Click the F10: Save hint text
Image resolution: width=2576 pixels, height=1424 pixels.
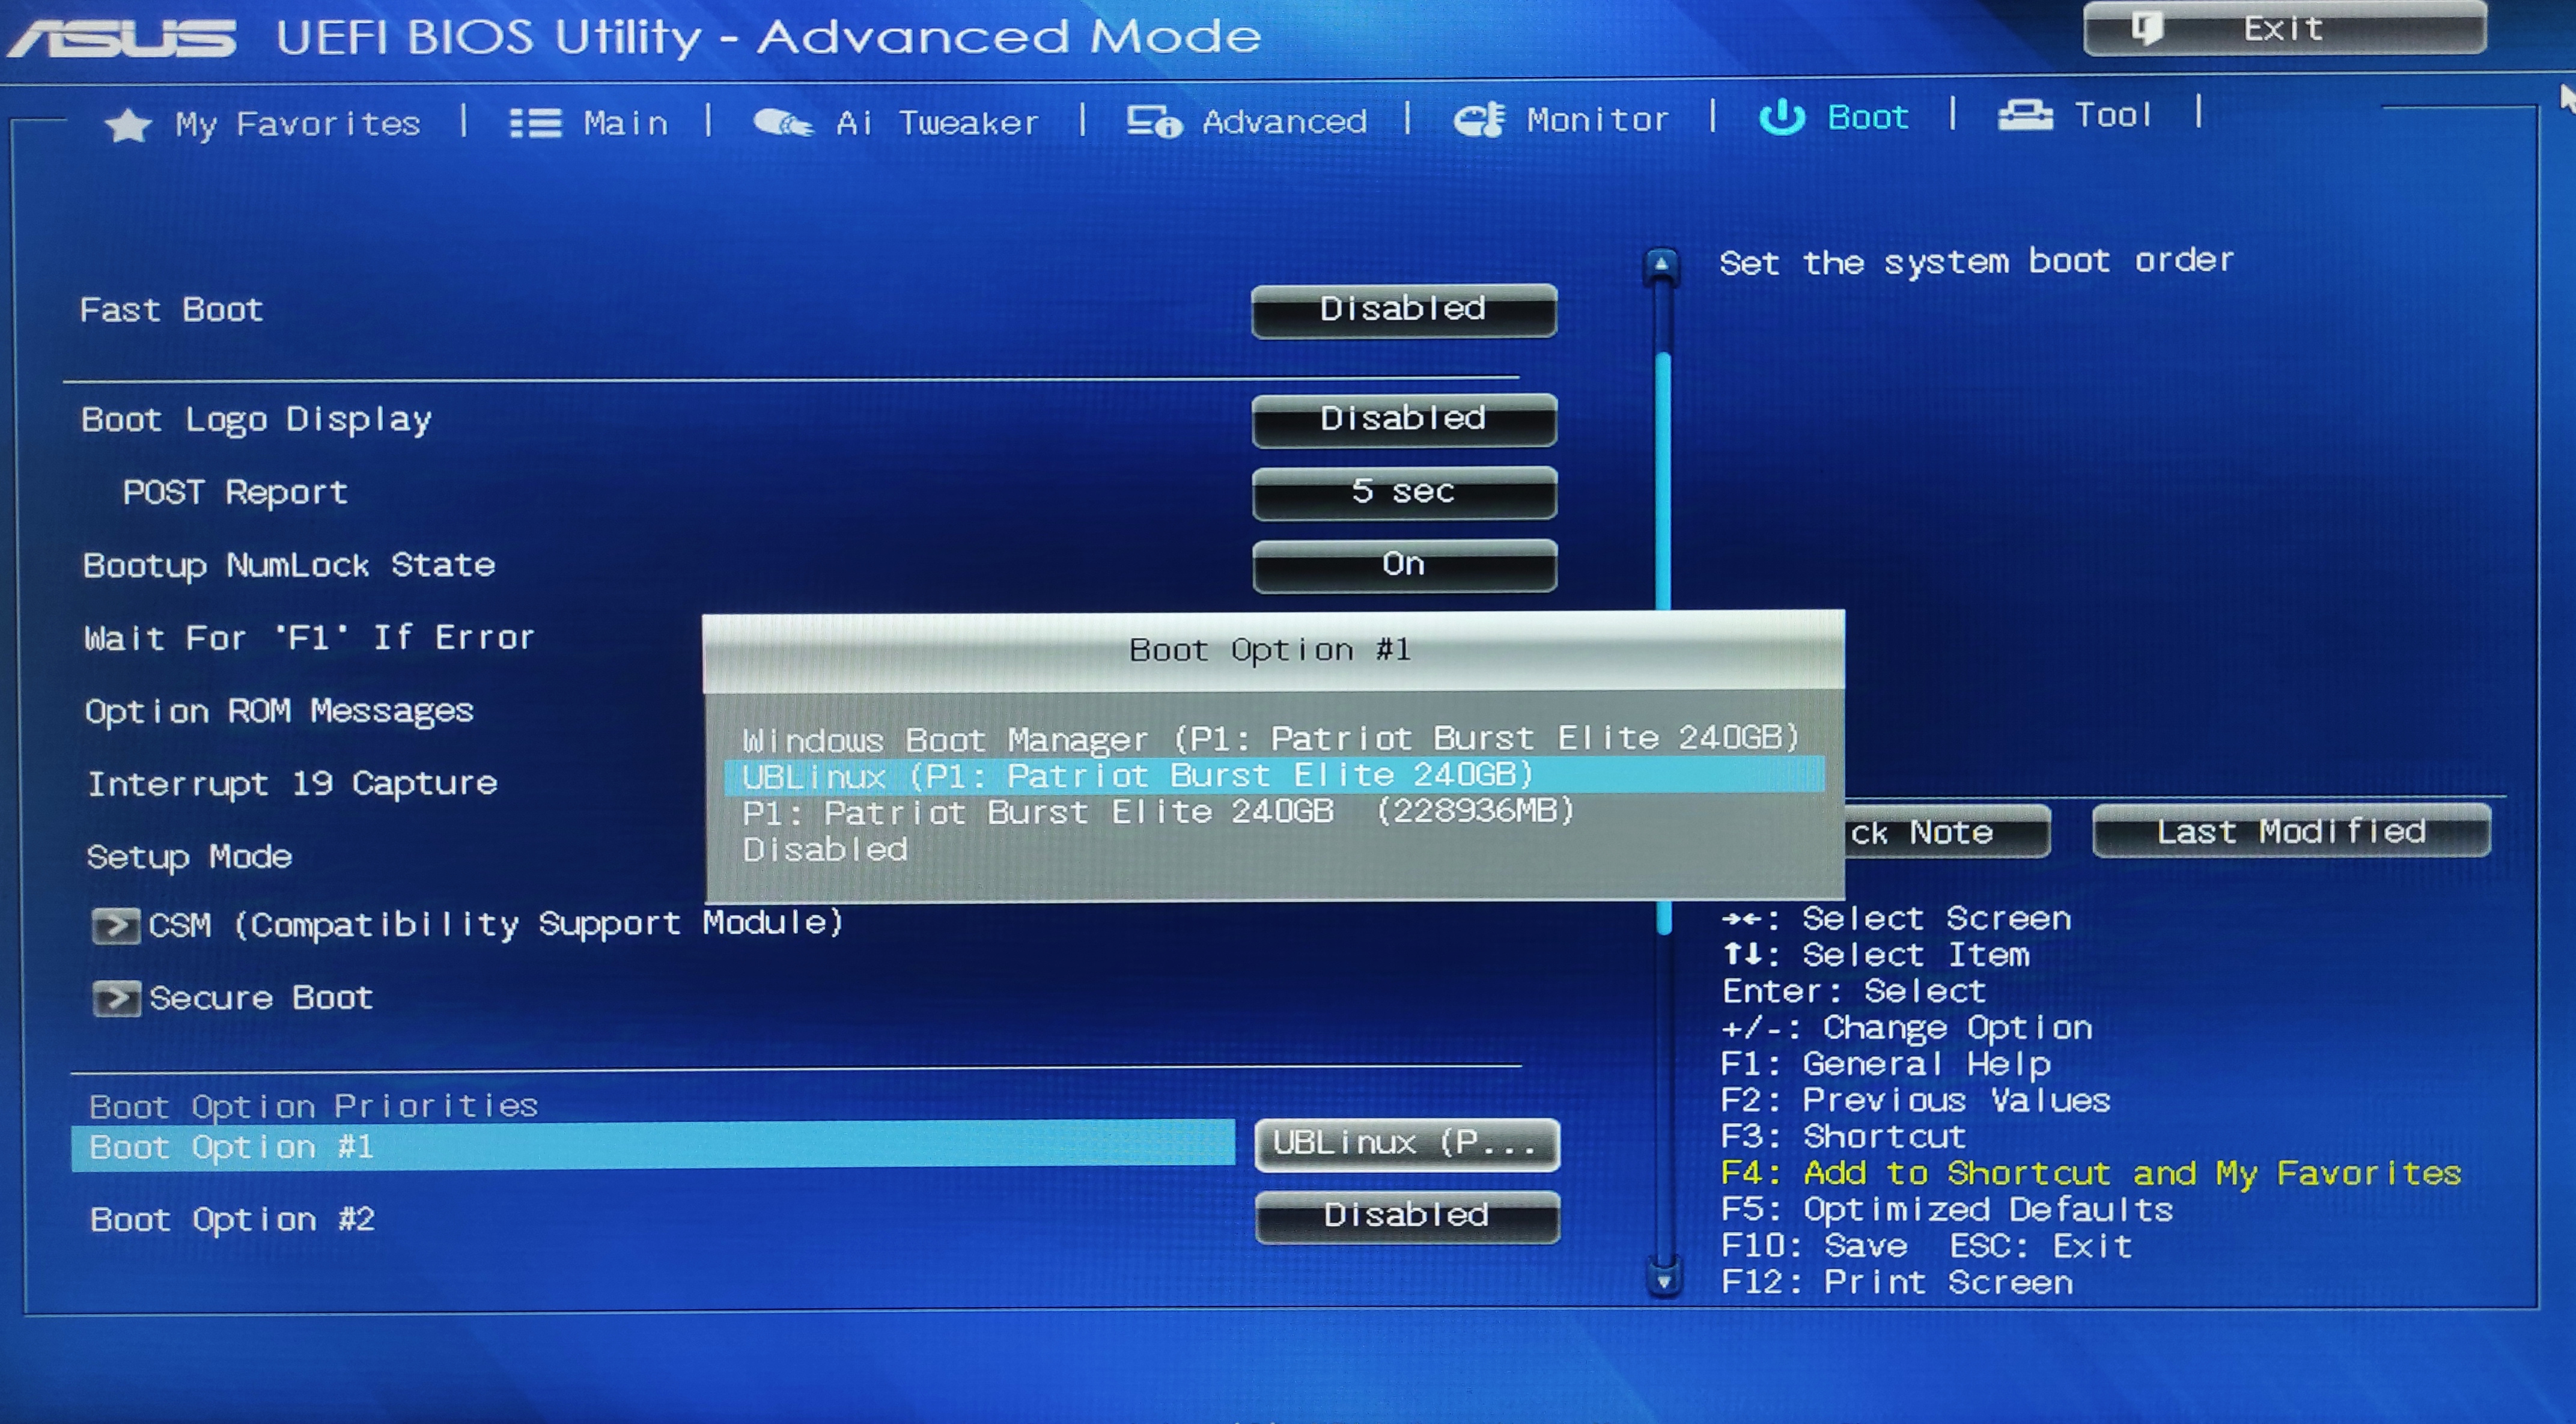click(1814, 1246)
